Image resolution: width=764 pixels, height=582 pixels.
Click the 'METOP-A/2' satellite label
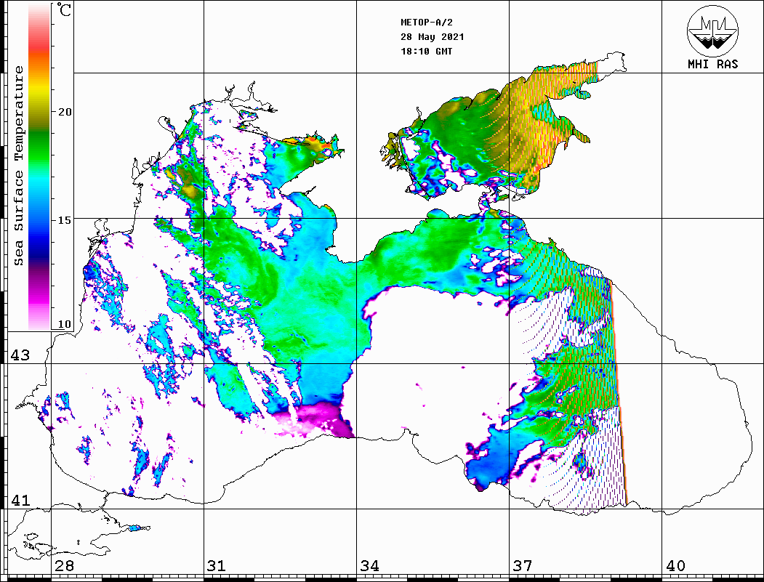pyautogui.click(x=427, y=23)
